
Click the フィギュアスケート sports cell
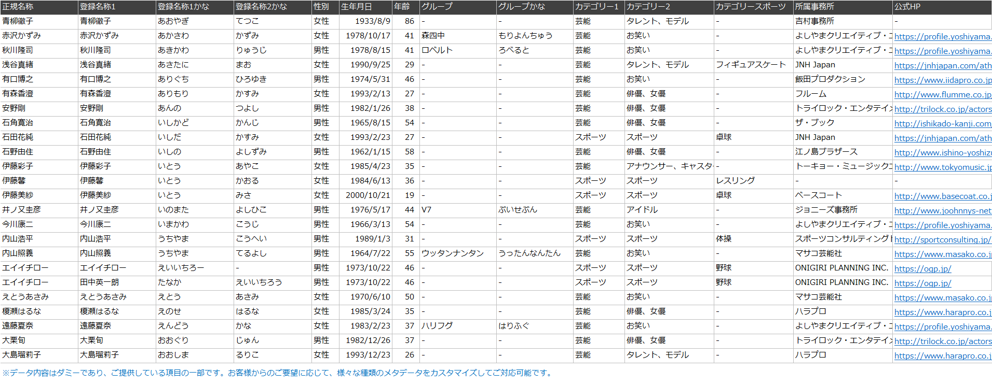(751, 65)
